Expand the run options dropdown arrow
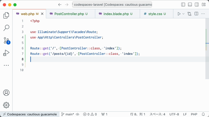The image size is (209, 117). pyautogui.click(x=184, y=14)
